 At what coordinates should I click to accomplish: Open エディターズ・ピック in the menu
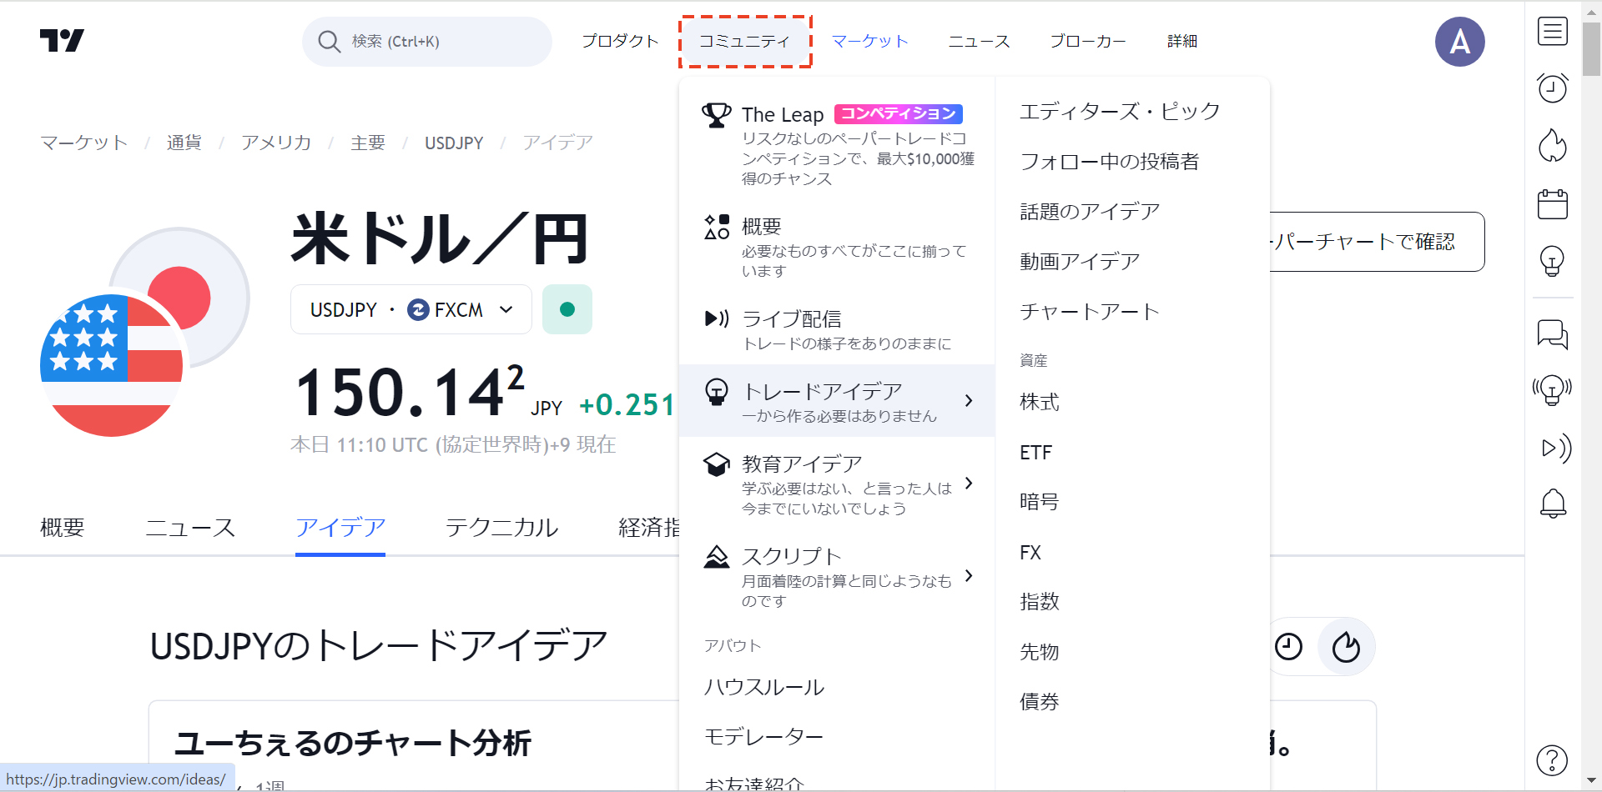coord(1120,112)
